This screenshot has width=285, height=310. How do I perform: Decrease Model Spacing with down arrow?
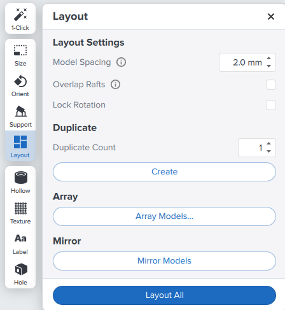tap(268, 66)
